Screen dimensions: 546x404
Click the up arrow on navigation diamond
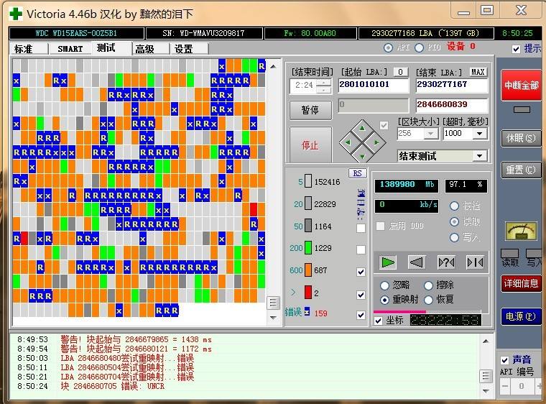(362, 127)
